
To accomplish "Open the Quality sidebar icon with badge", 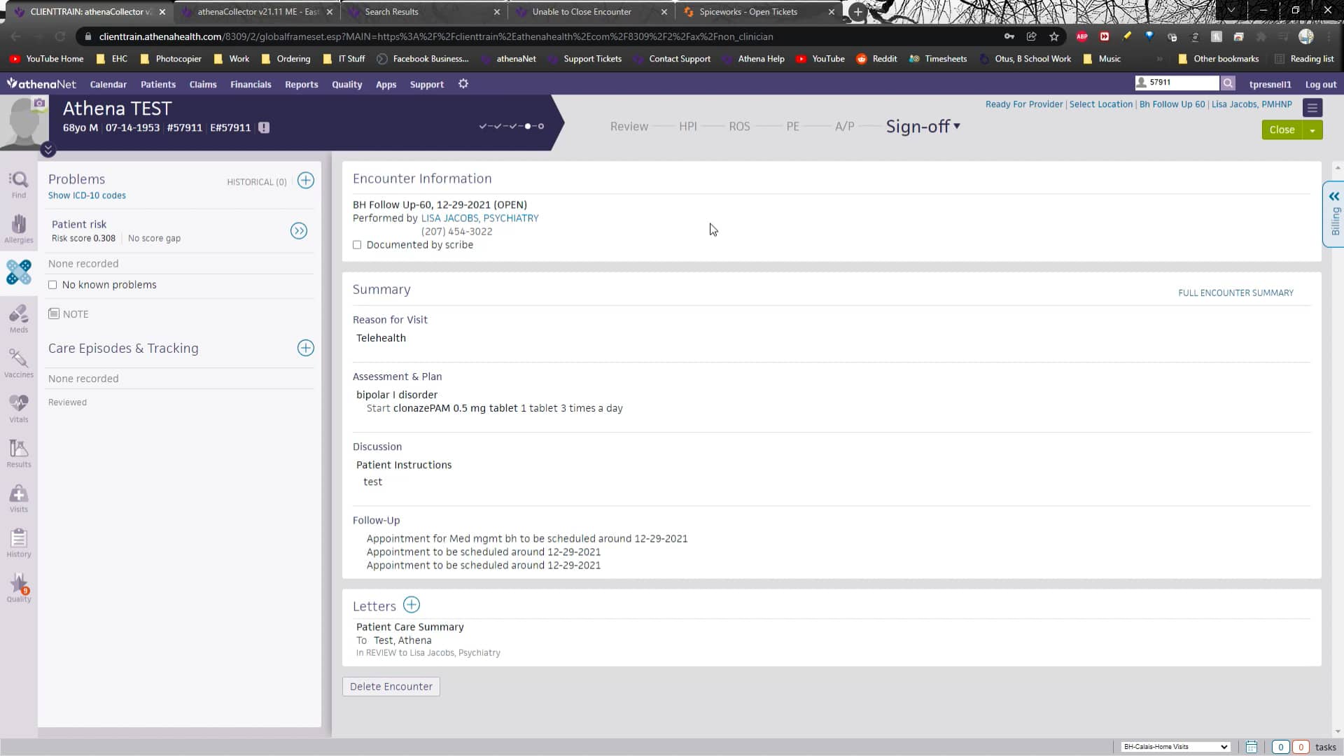I will tap(18, 588).
